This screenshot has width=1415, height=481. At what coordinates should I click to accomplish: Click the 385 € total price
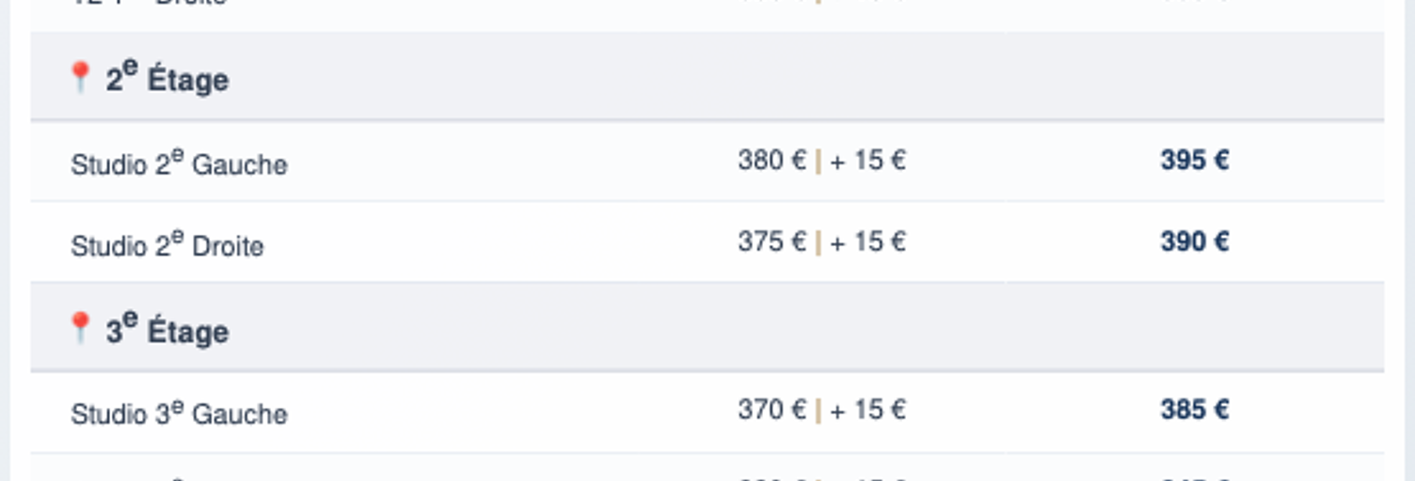coord(1195,411)
